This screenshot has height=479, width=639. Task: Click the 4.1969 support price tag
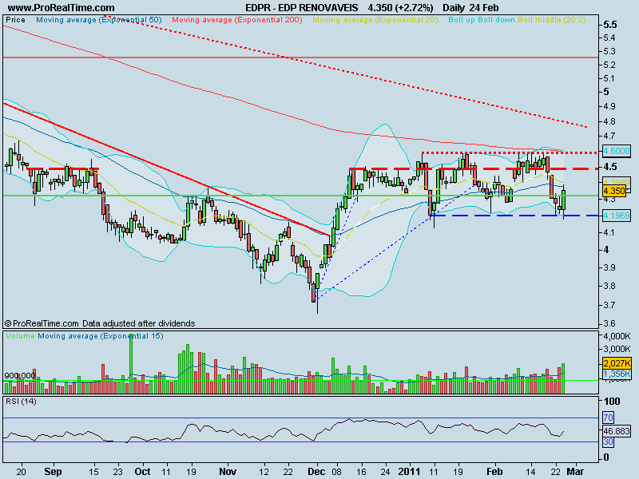click(617, 216)
